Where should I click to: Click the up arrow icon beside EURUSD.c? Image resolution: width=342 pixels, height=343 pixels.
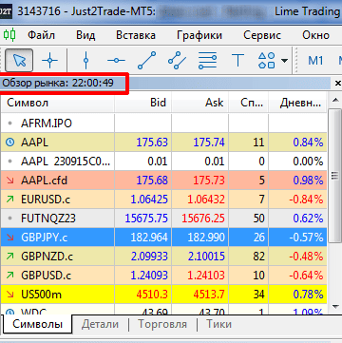tap(10, 200)
